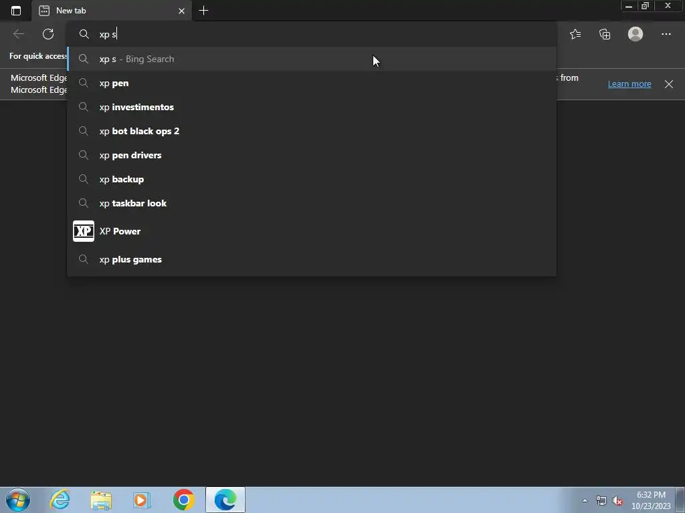Open the tab actions menu icon
Screen dimensions: 685x513
point(16,11)
